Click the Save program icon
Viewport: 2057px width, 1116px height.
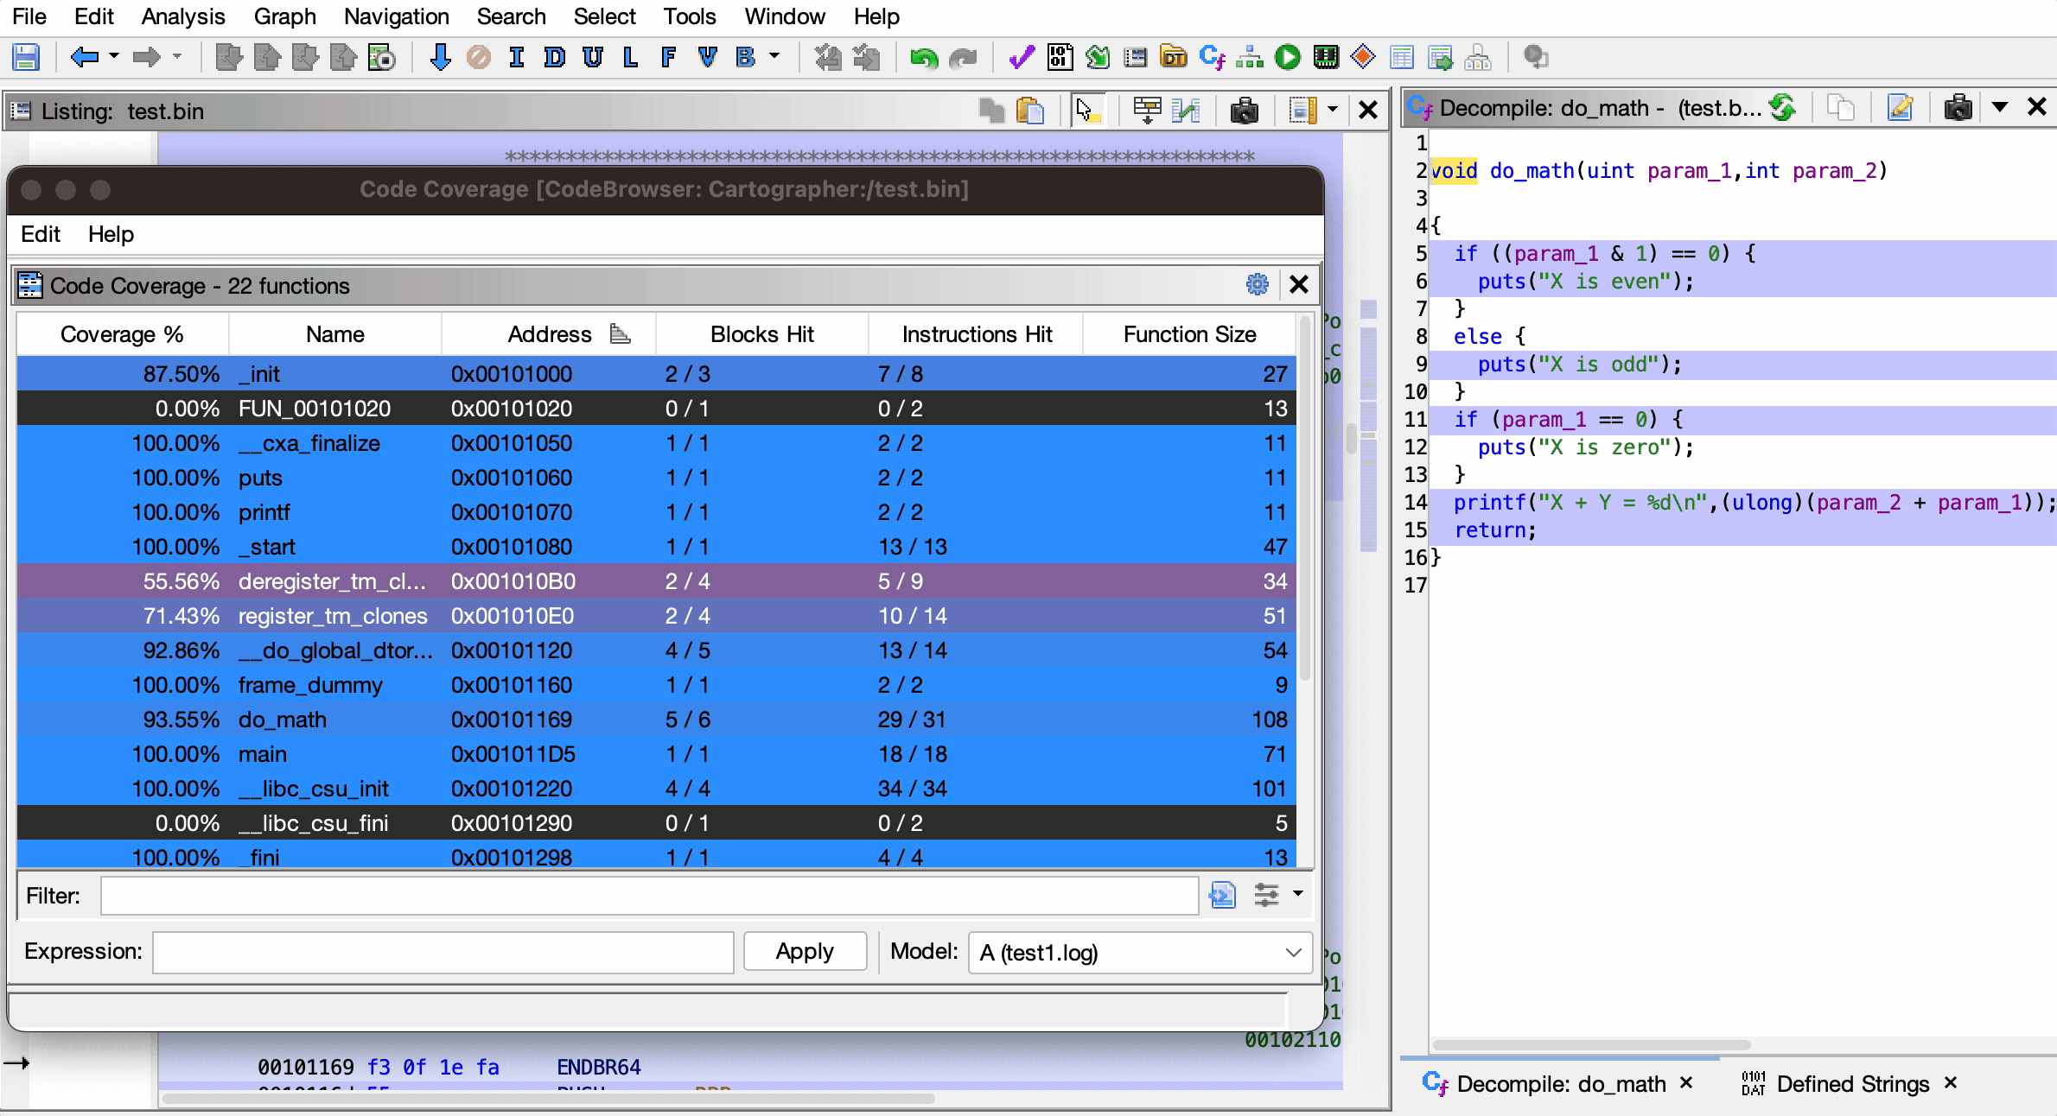26,58
